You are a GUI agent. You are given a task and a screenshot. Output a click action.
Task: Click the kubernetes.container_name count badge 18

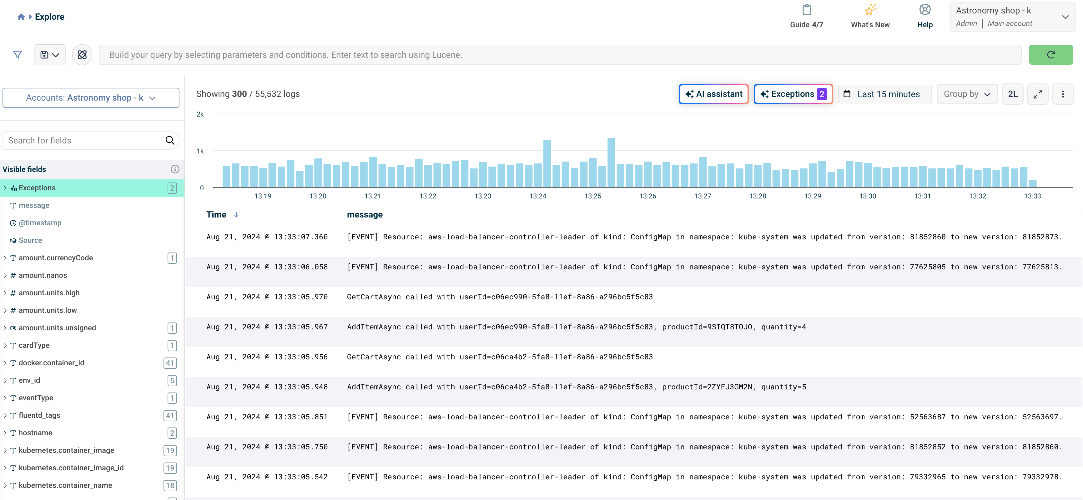[x=170, y=485]
